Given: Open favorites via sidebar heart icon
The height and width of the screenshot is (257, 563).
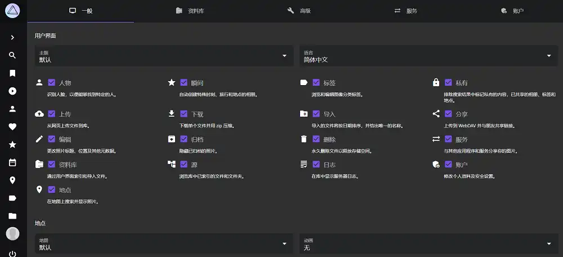Looking at the screenshot, I should click(x=12, y=127).
